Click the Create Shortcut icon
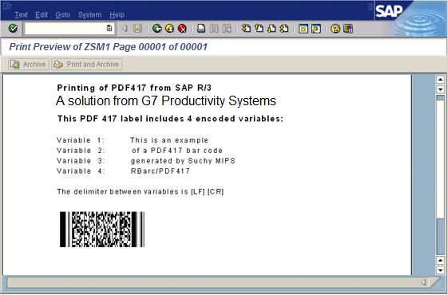447x295 pixels. [316, 29]
